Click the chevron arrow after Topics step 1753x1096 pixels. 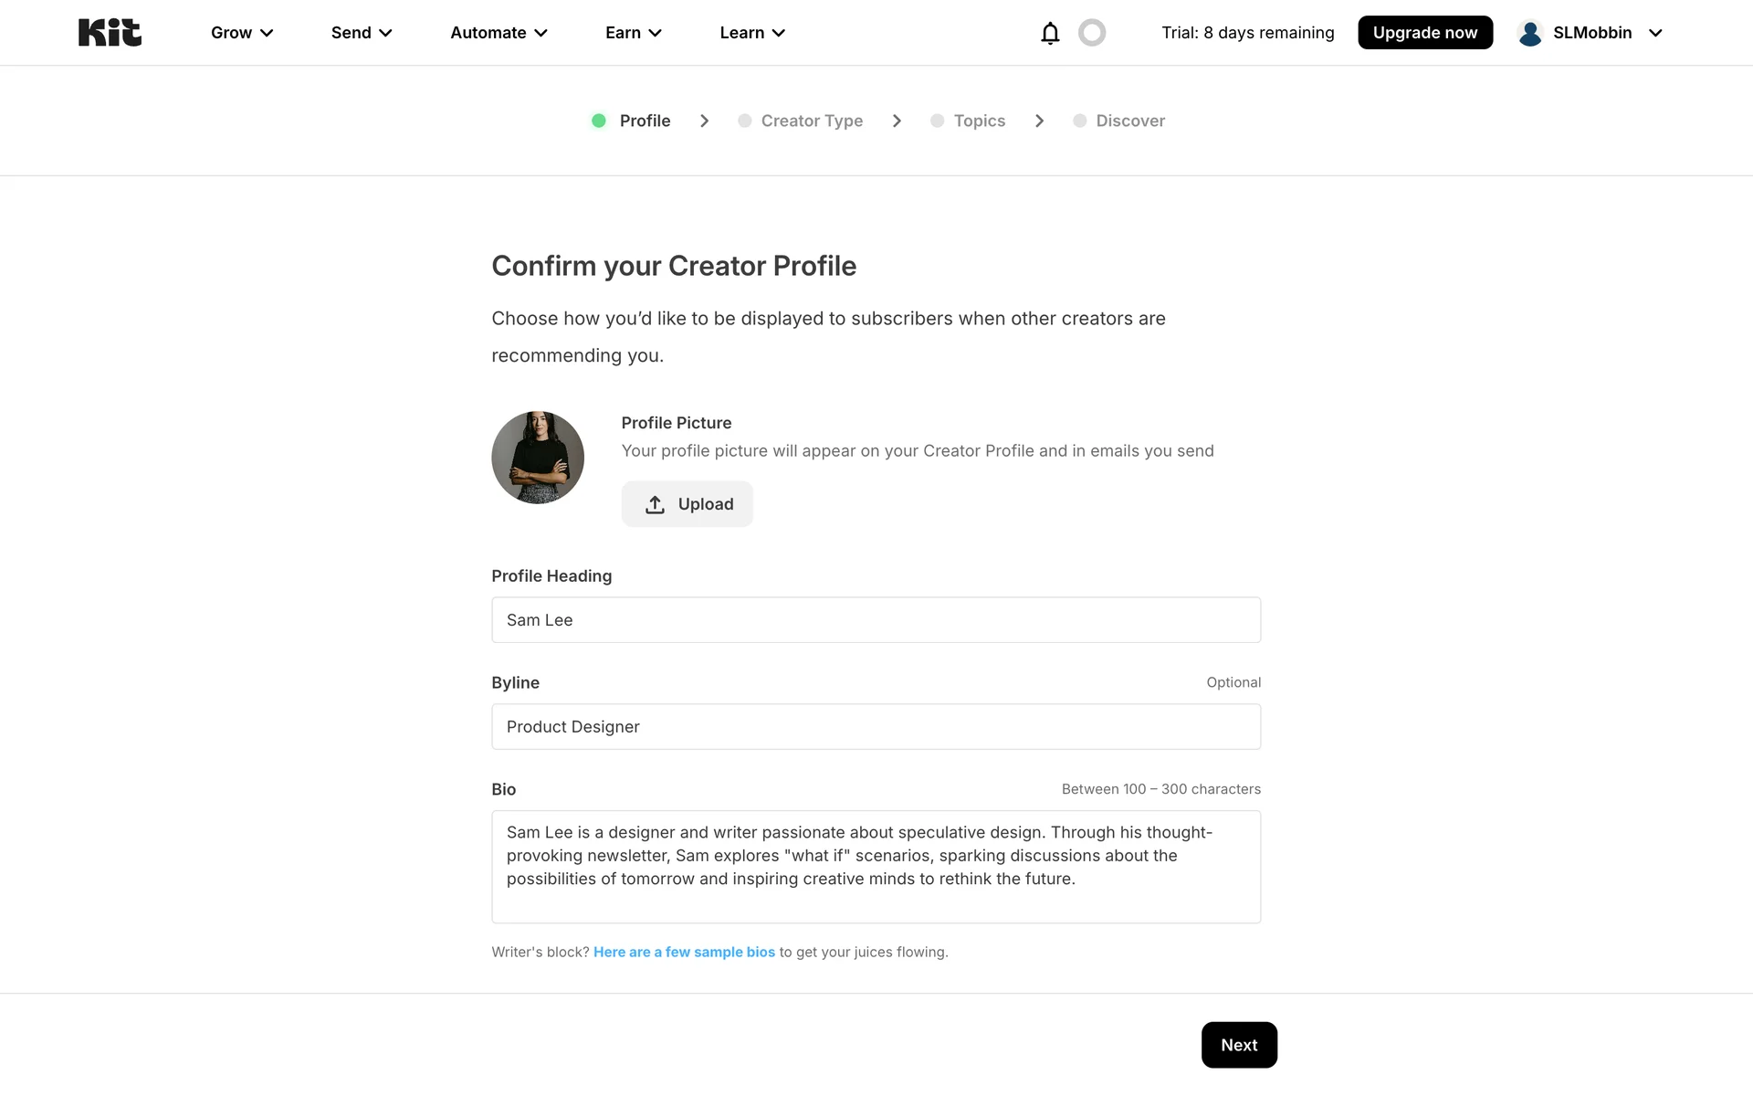click(x=1039, y=121)
